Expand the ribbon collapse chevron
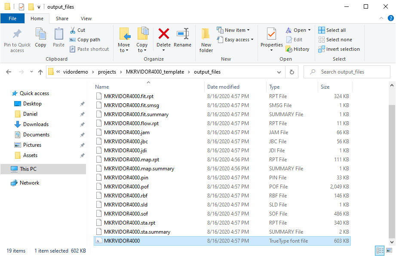 (x=381, y=19)
